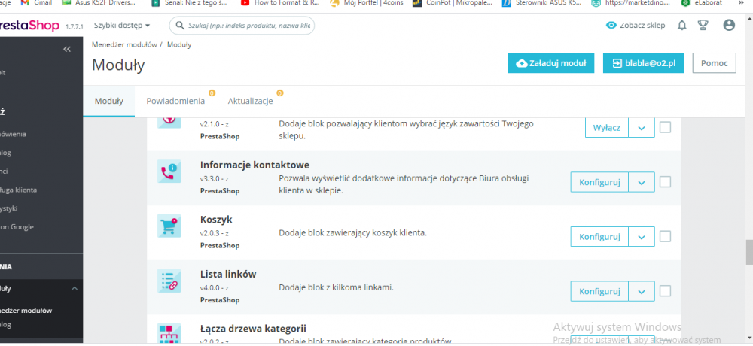Viewport: 753px width, 346px height.
Task: Click the Lista linków module icon
Action: pyautogui.click(x=169, y=281)
